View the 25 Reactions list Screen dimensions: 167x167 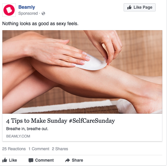pos(14,149)
